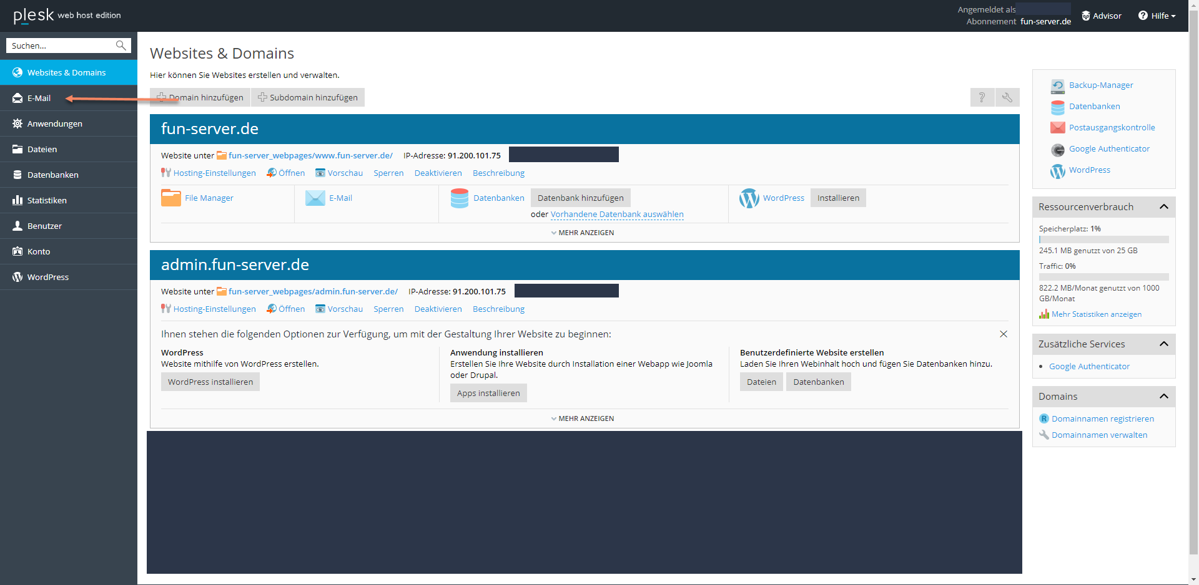Screen dimensions: 1199x585
Task: Click the Speicherplatz usage progress bar
Action: 1103,239
